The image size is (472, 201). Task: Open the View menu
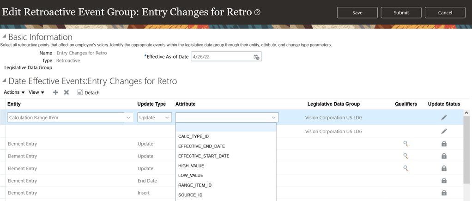pos(36,92)
